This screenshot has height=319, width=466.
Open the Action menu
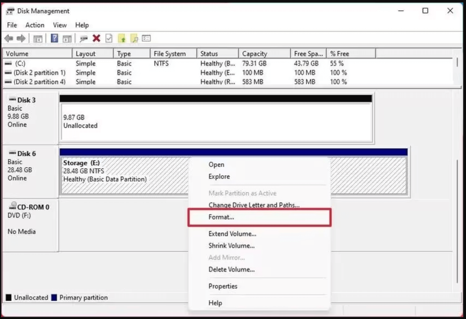[35, 25]
